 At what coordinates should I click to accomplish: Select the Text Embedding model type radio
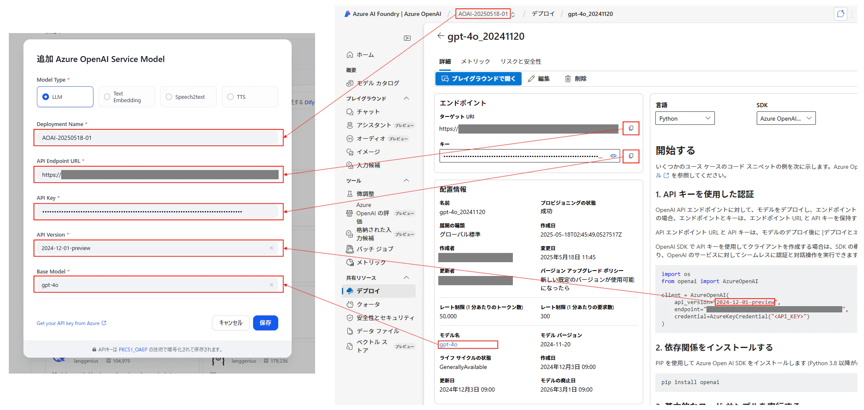[x=107, y=97]
